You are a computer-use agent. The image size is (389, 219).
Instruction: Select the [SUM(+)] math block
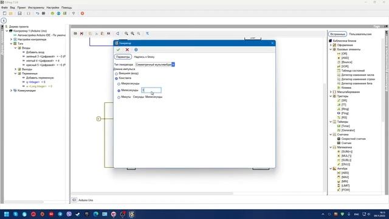pyautogui.click(x=347, y=151)
